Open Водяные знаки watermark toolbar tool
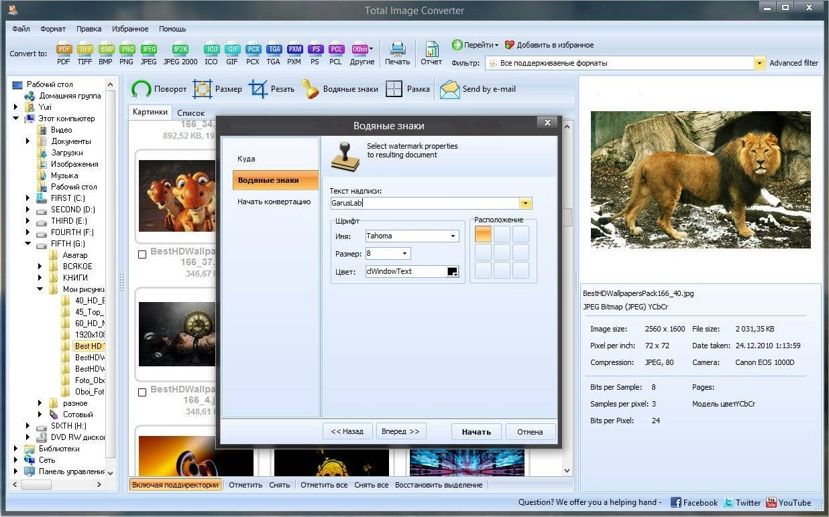The image size is (829, 517). (x=339, y=89)
